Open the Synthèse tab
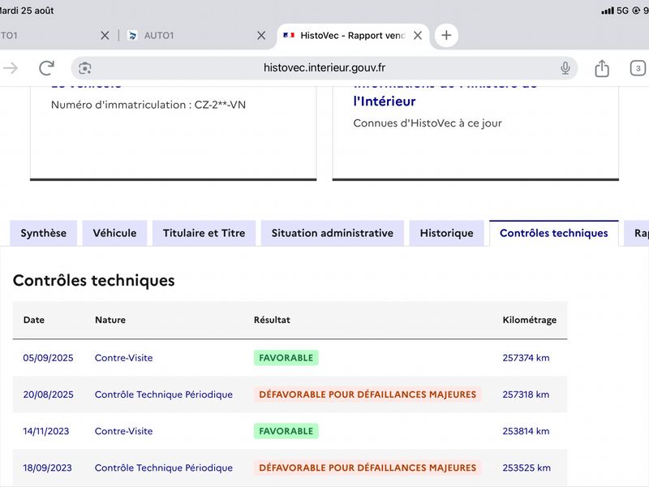 [x=44, y=233]
